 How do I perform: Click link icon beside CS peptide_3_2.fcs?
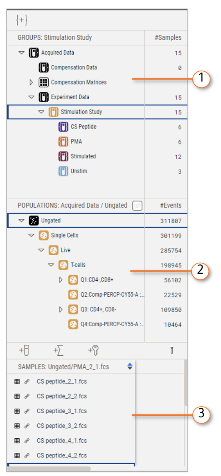point(27,426)
